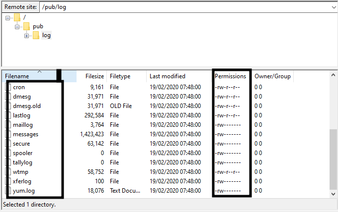This screenshot has height=212, width=338.
Task: Expand the log folder tree node
Action: click(27, 35)
